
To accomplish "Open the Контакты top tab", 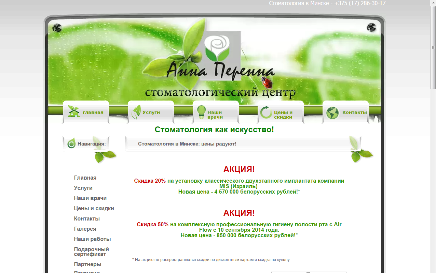I will coord(345,112).
